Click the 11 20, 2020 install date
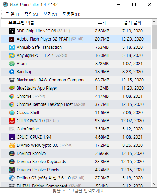Viewport: 157px width, 193px height. pos(133,88)
